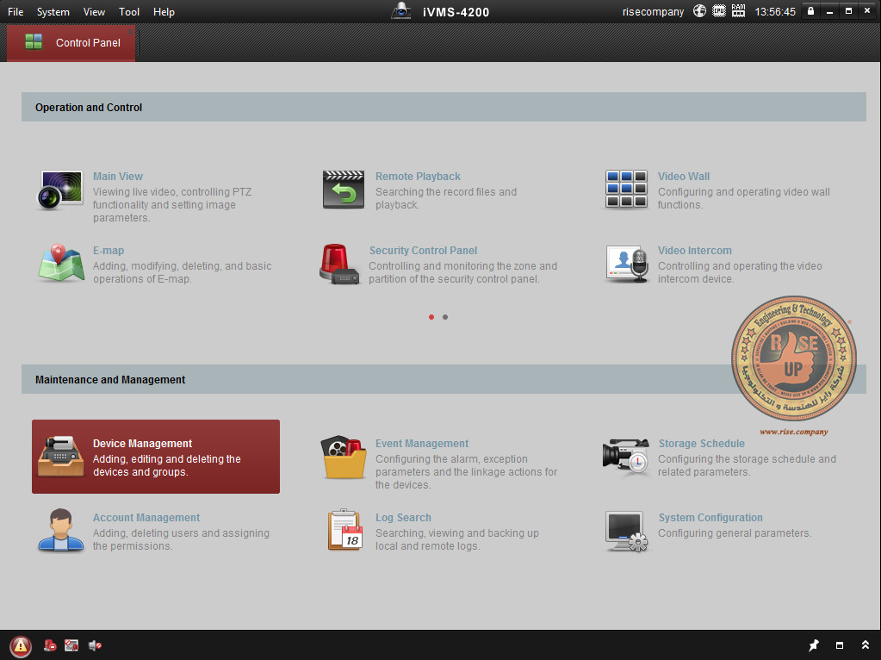
Task: Click the RAM usage status icon
Action: 738,11
